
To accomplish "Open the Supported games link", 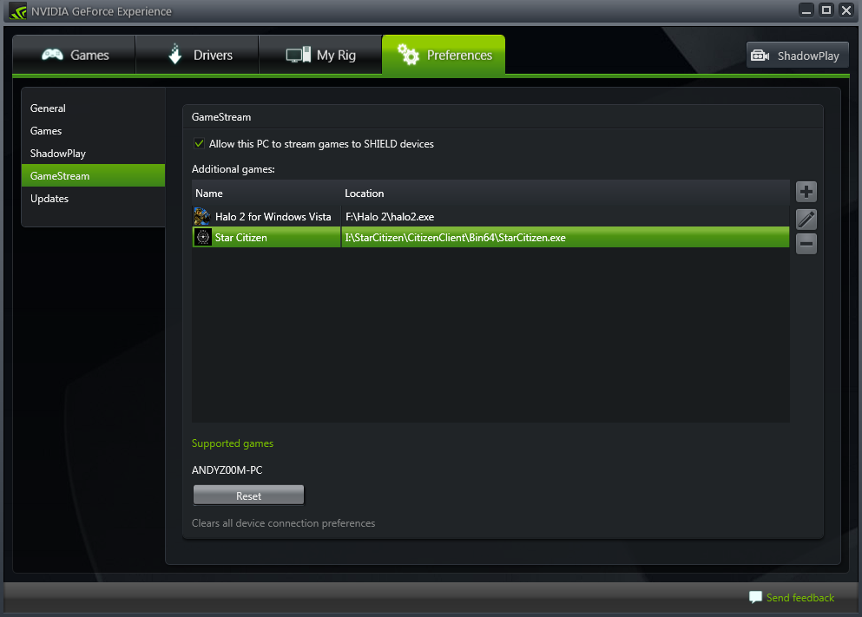I will pos(232,443).
